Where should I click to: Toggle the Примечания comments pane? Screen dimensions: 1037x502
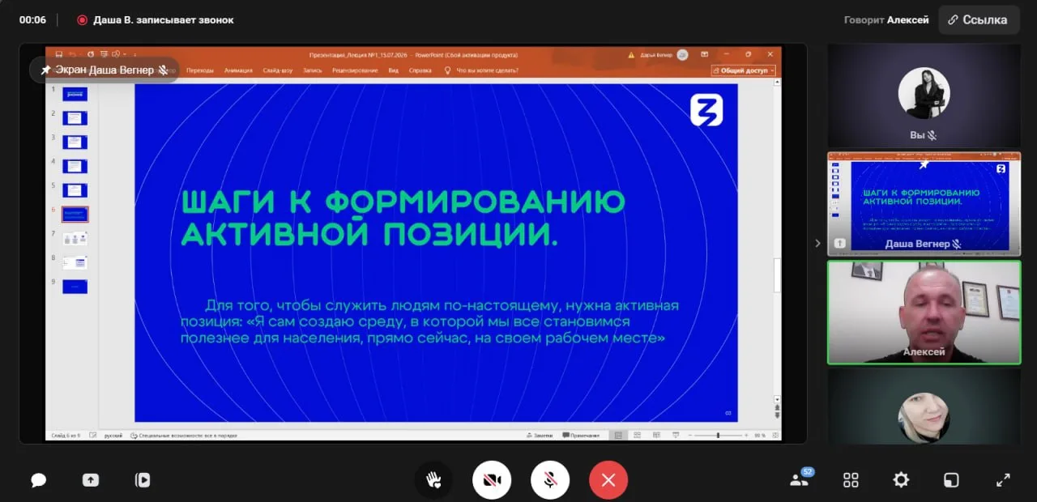pos(582,436)
